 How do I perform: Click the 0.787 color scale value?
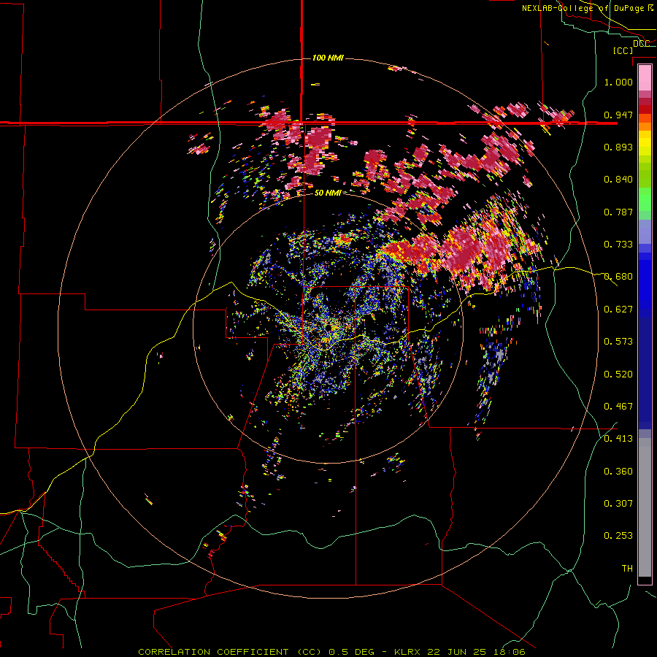(x=618, y=212)
